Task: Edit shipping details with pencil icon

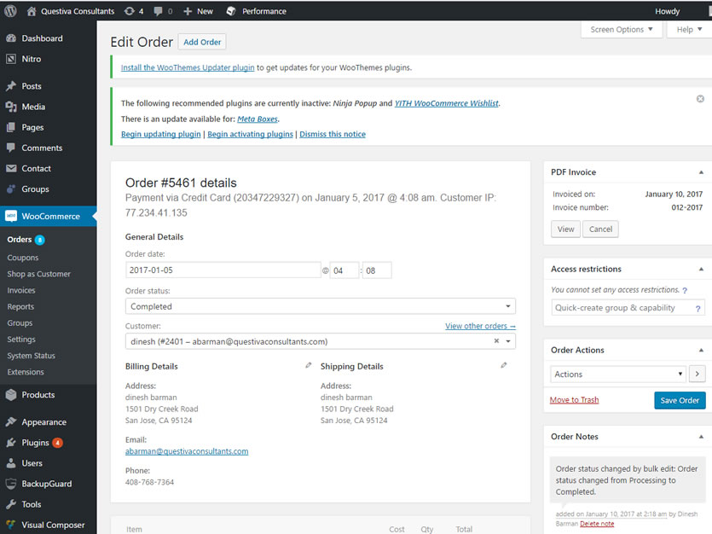Action: click(504, 365)
